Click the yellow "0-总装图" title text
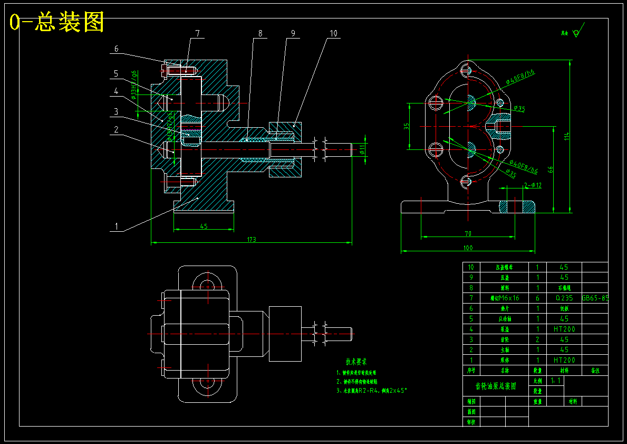The height and width of the screenshot is (444, 627). coord(57,22)
